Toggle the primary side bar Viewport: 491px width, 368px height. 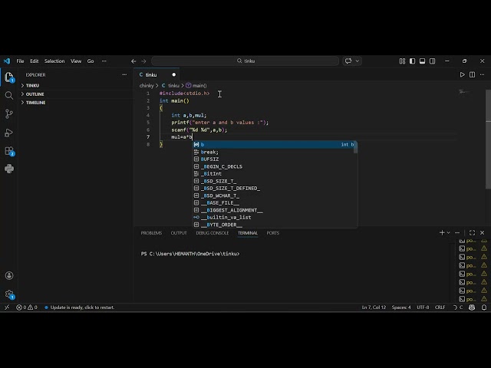(413, 61)
